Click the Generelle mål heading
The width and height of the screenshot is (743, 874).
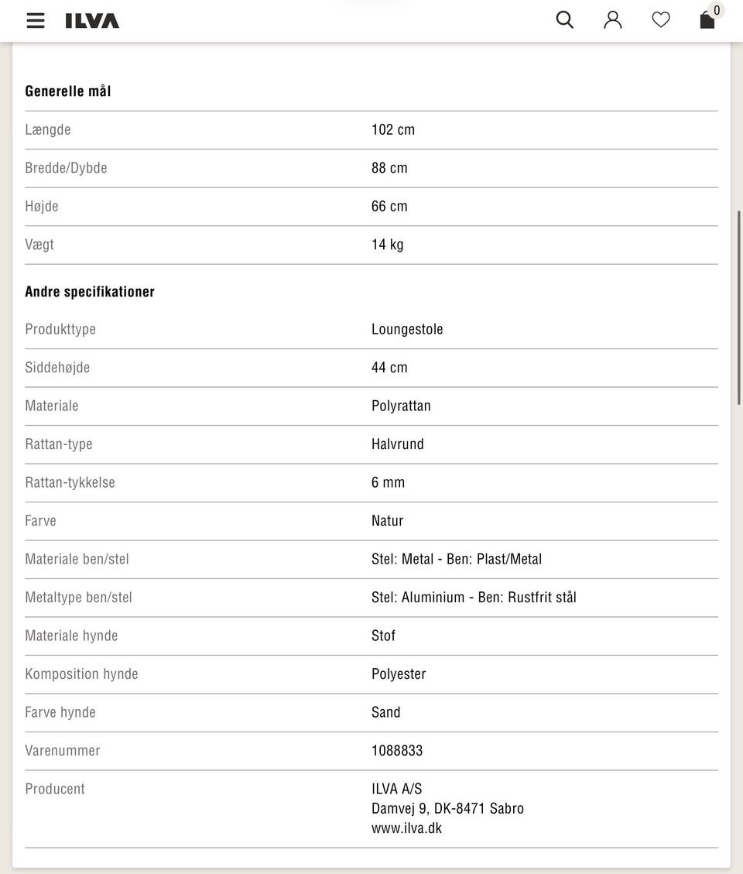[x=68, y=91]
